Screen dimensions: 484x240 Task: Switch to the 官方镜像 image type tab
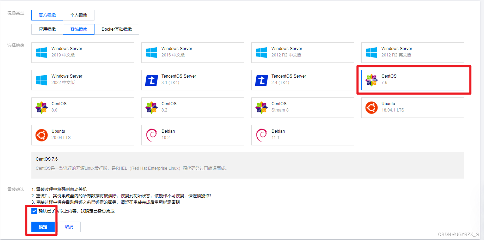coord(47,15)
